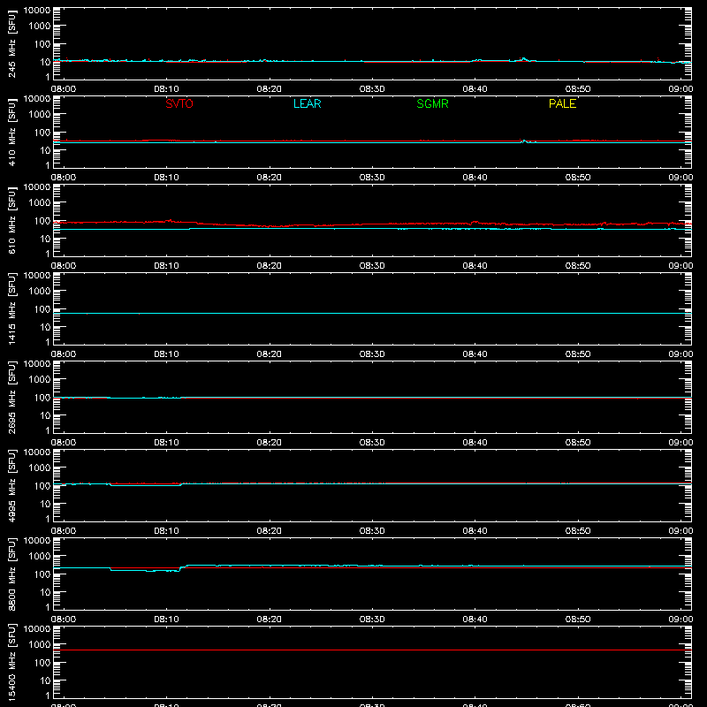
Task: Click the 100 y-axis value on 1415 MHz panel
Action: (x=42, y=309)
